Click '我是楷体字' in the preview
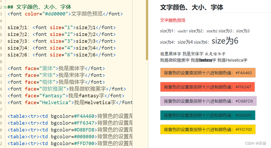This screenshot has height=148, width=271. pyautogui.click(x=215, y=54)
